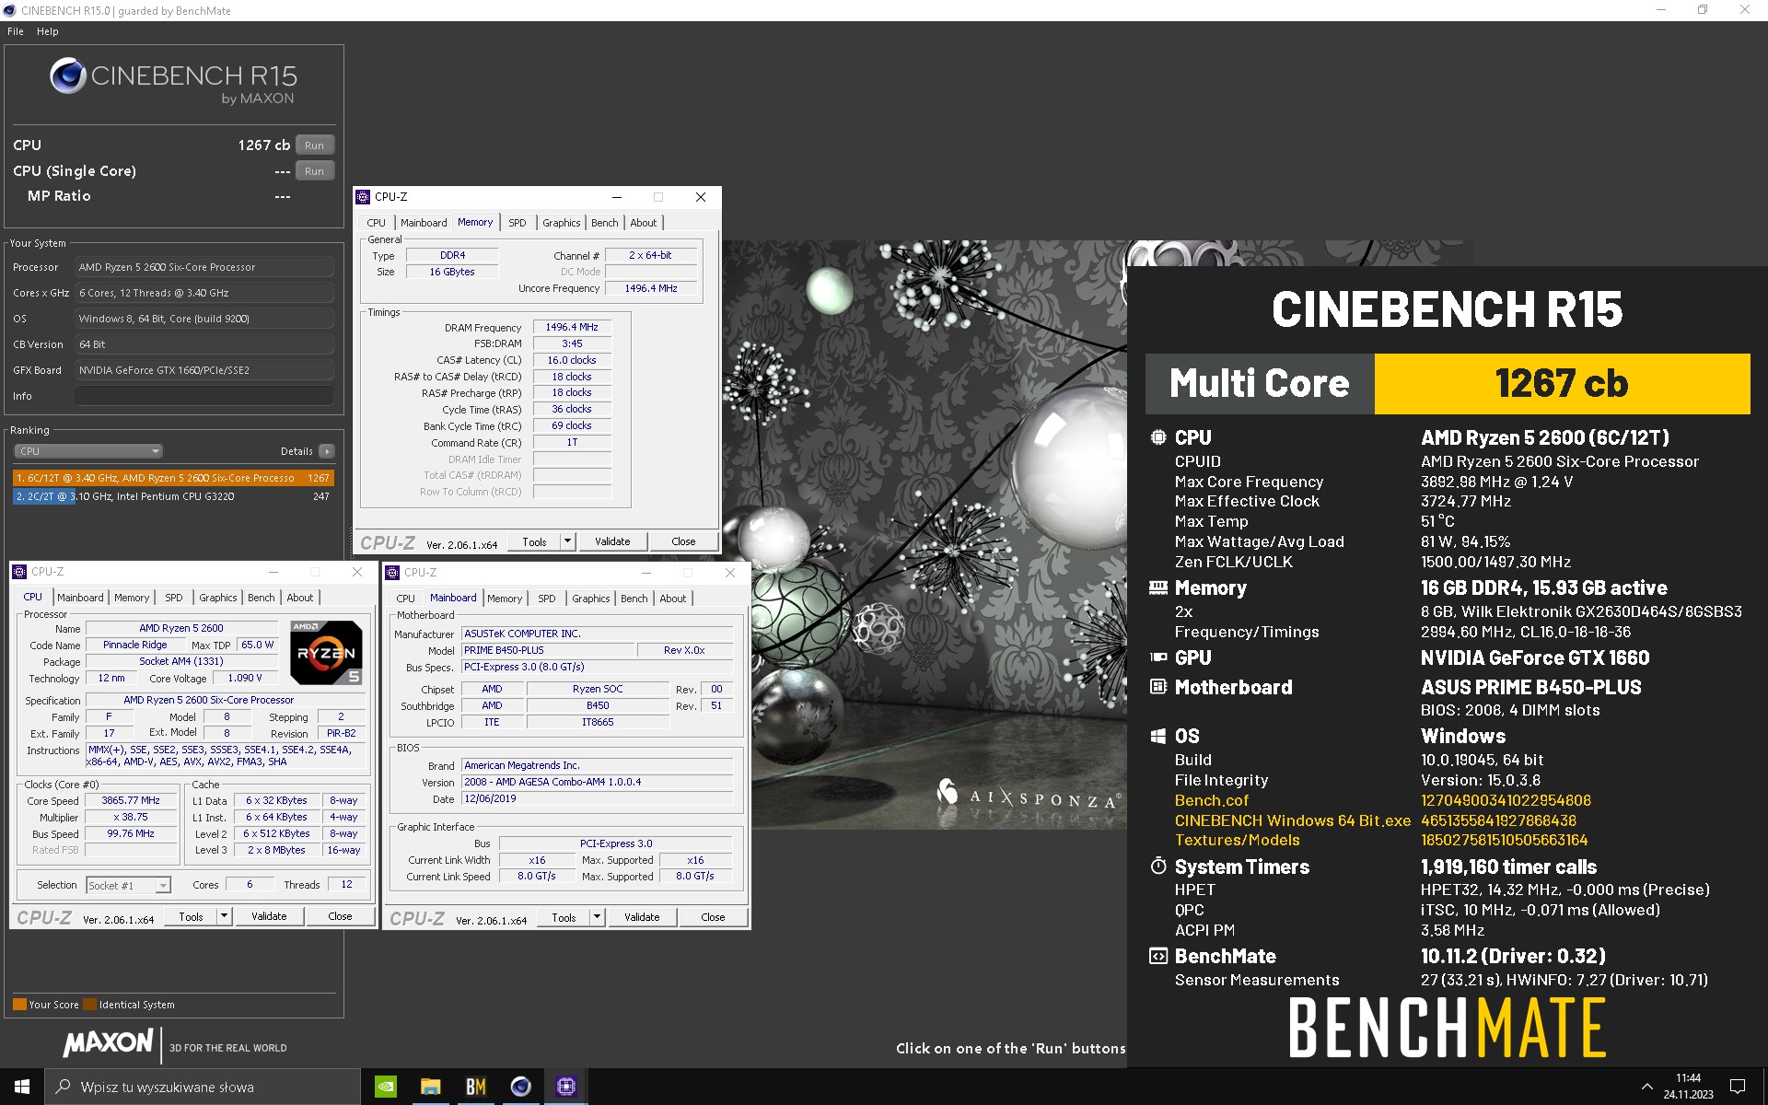This screenshot has width=1768, height=1105.
Task: Run the CPU multi-core benchmark
Action: (315, 145)
